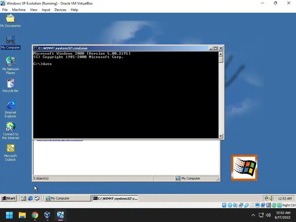296x222 pixels.
Task: Open File Explorer from host taskbar
Action: [22, 215]
